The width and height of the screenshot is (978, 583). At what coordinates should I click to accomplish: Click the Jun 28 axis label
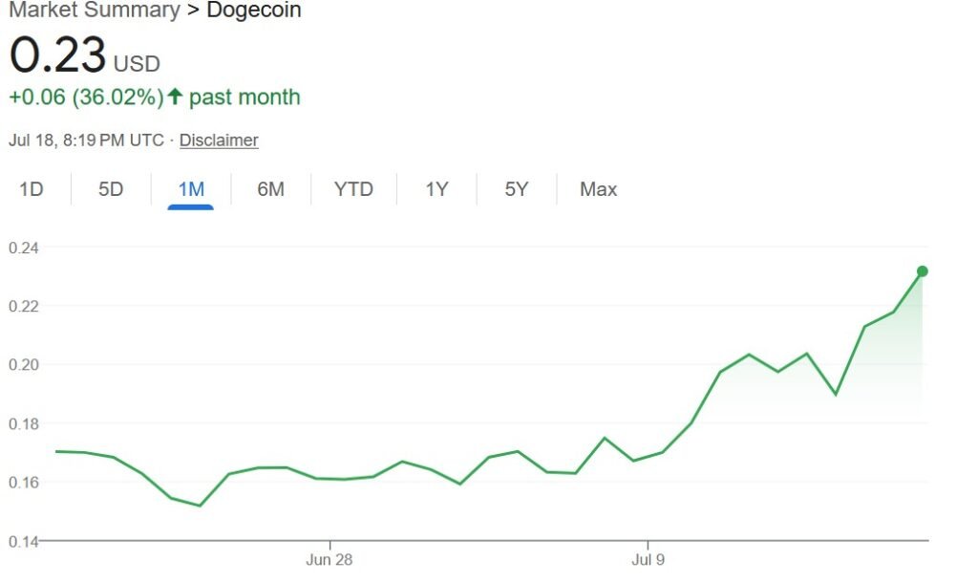coord(330,559)
